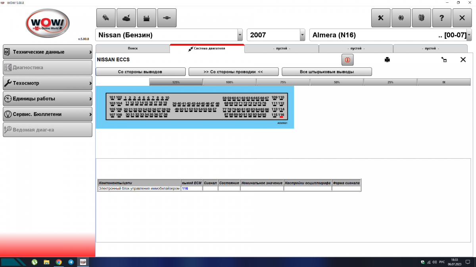The width and height of the screenshot is (476, 267).
Task: Set diagram zoom to 100%
Action: 229,82
